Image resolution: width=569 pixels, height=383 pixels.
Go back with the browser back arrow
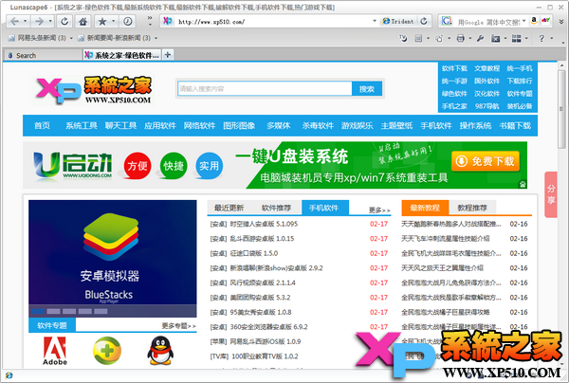[x=14, y=22]
